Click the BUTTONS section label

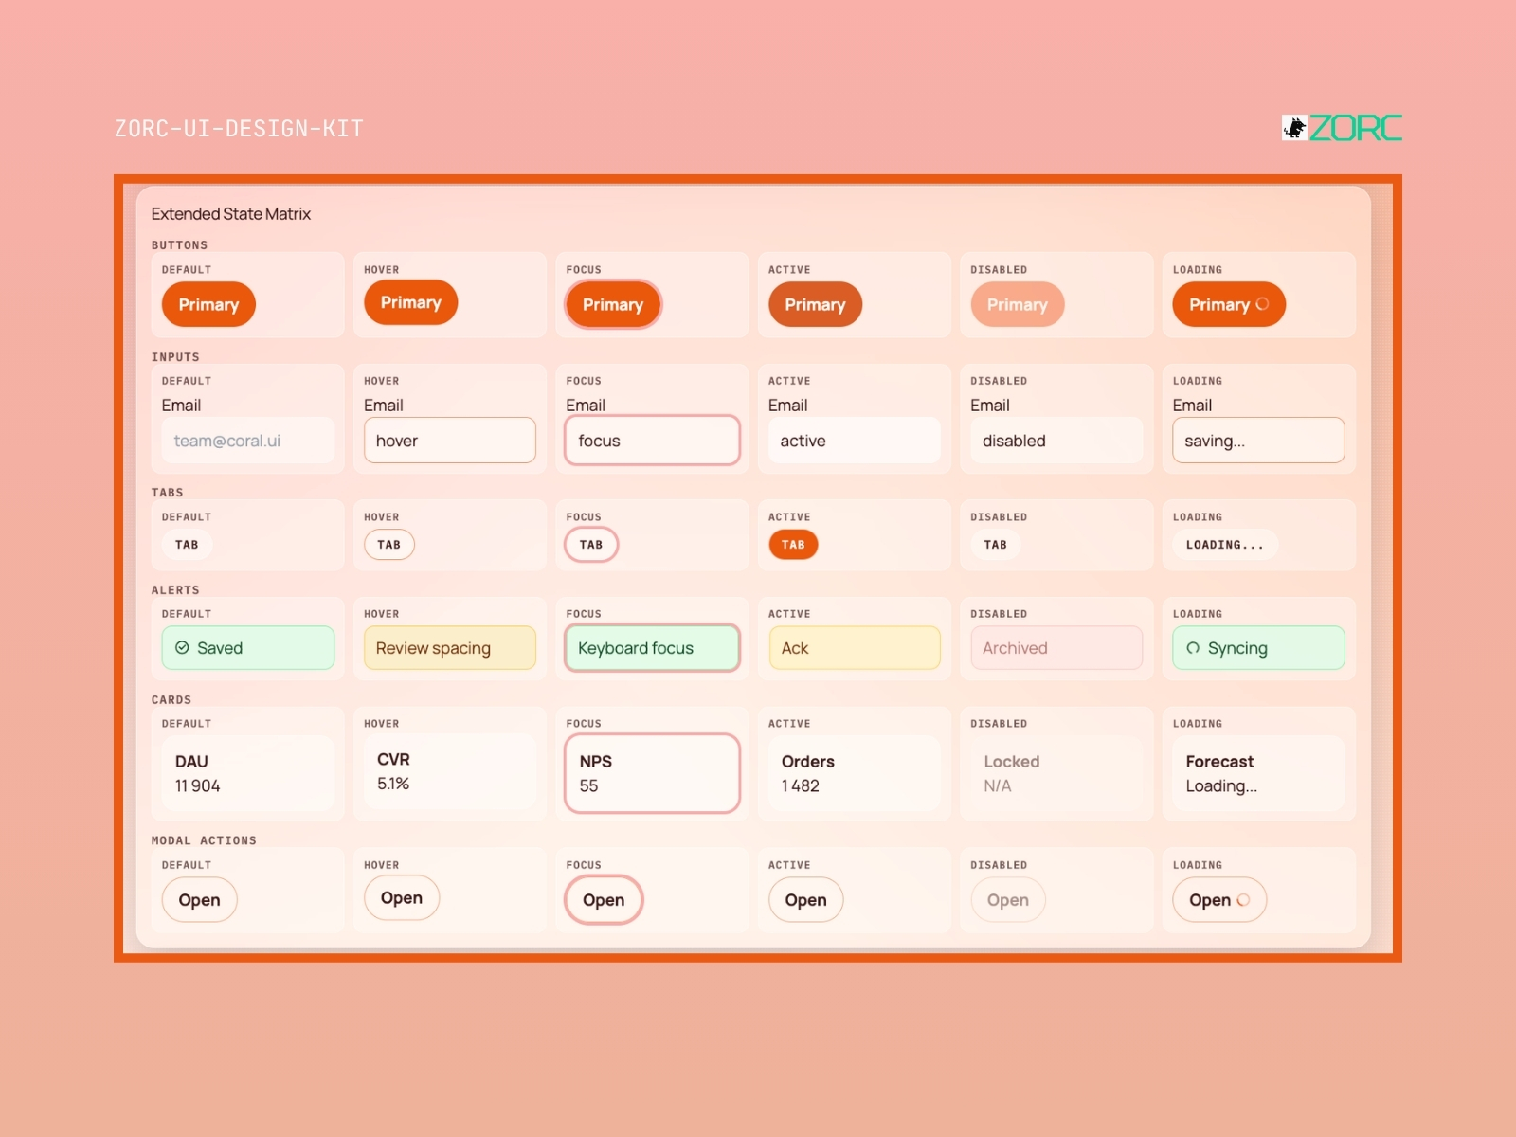179,244
